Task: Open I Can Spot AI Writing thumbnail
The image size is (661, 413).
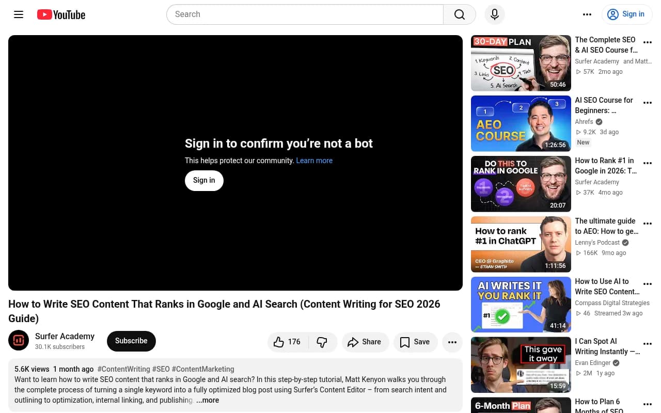Action: coord(521,365)
